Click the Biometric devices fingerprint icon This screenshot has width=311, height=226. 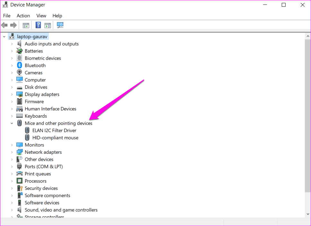coord(19,58)
